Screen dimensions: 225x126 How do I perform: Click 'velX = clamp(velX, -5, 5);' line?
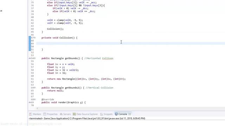65,20
